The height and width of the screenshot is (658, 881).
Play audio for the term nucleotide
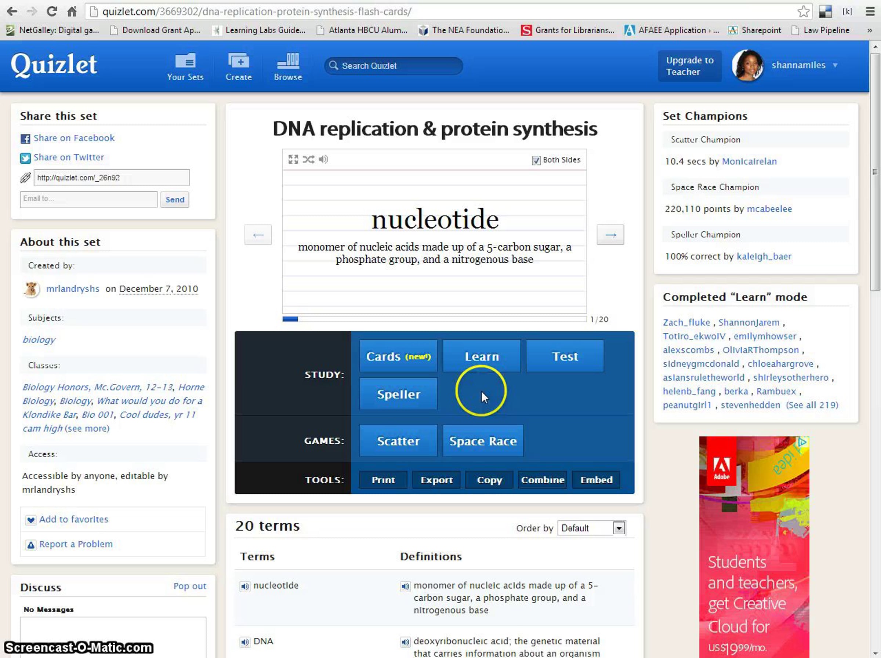click(x=244, y=586)
